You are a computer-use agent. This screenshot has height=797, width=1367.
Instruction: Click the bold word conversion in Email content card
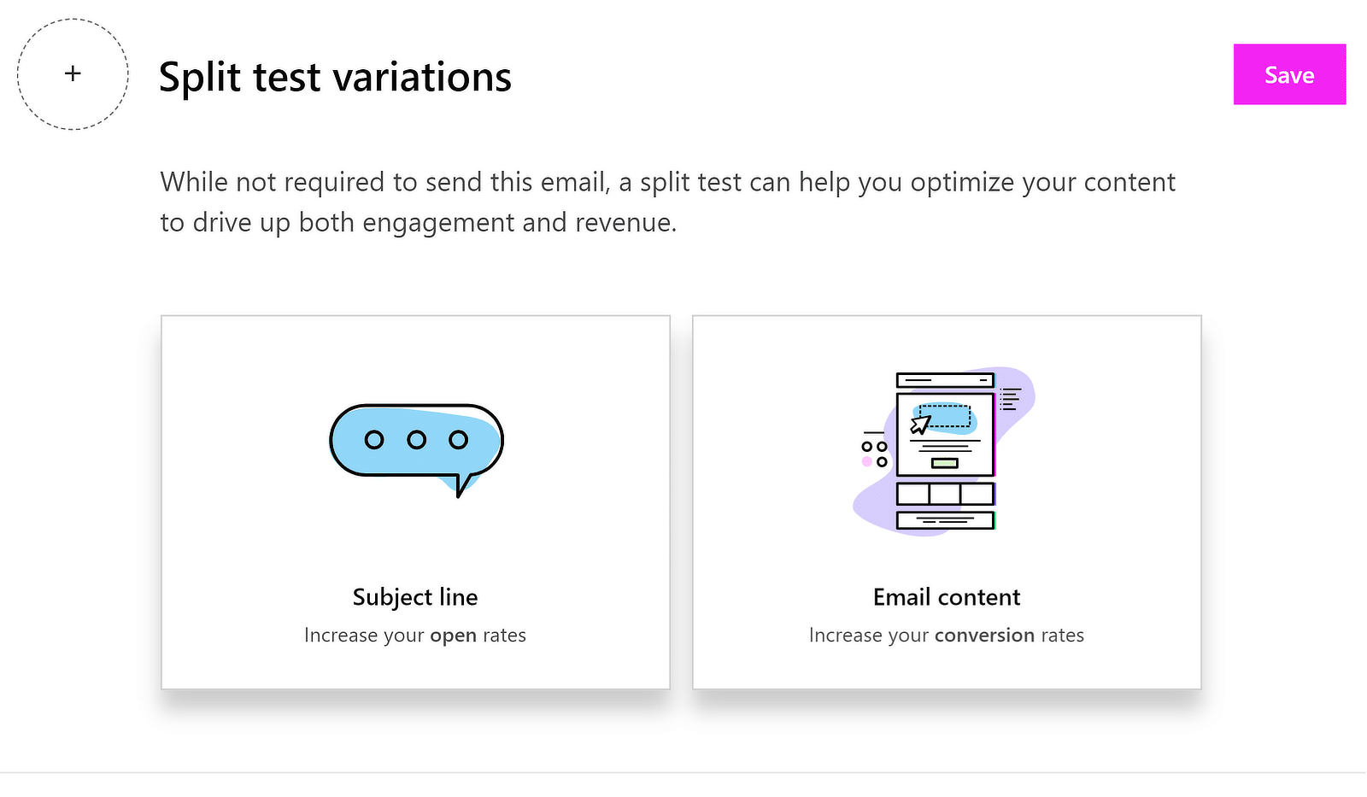point(984,635)
